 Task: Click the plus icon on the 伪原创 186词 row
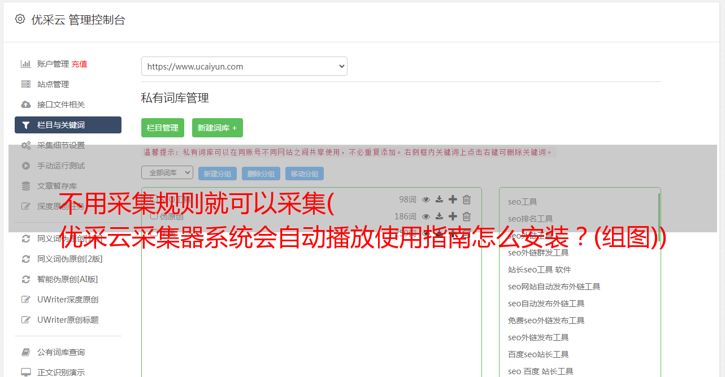453,216
